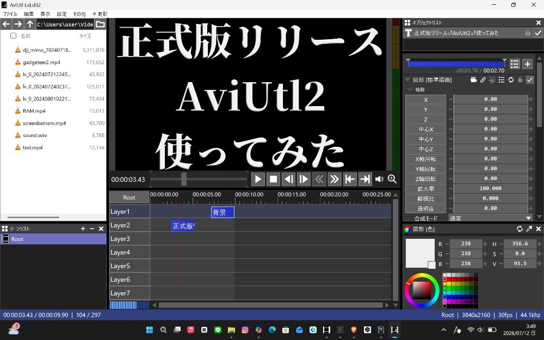Click the folder icon beside the path field
544x340 pixels.
coord(100,24)
